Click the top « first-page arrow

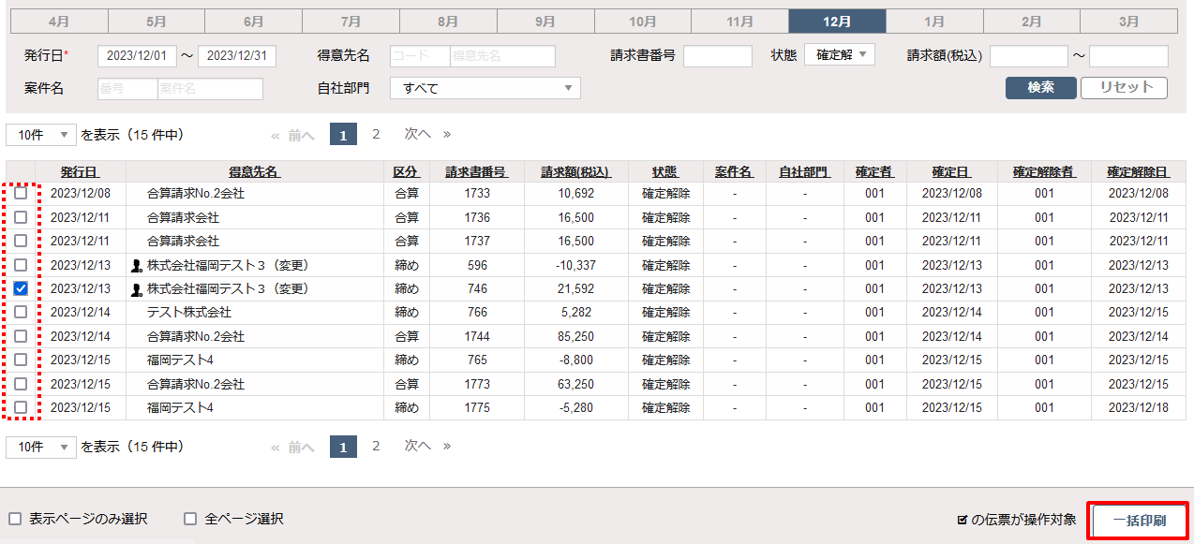[x=275, y=135]
